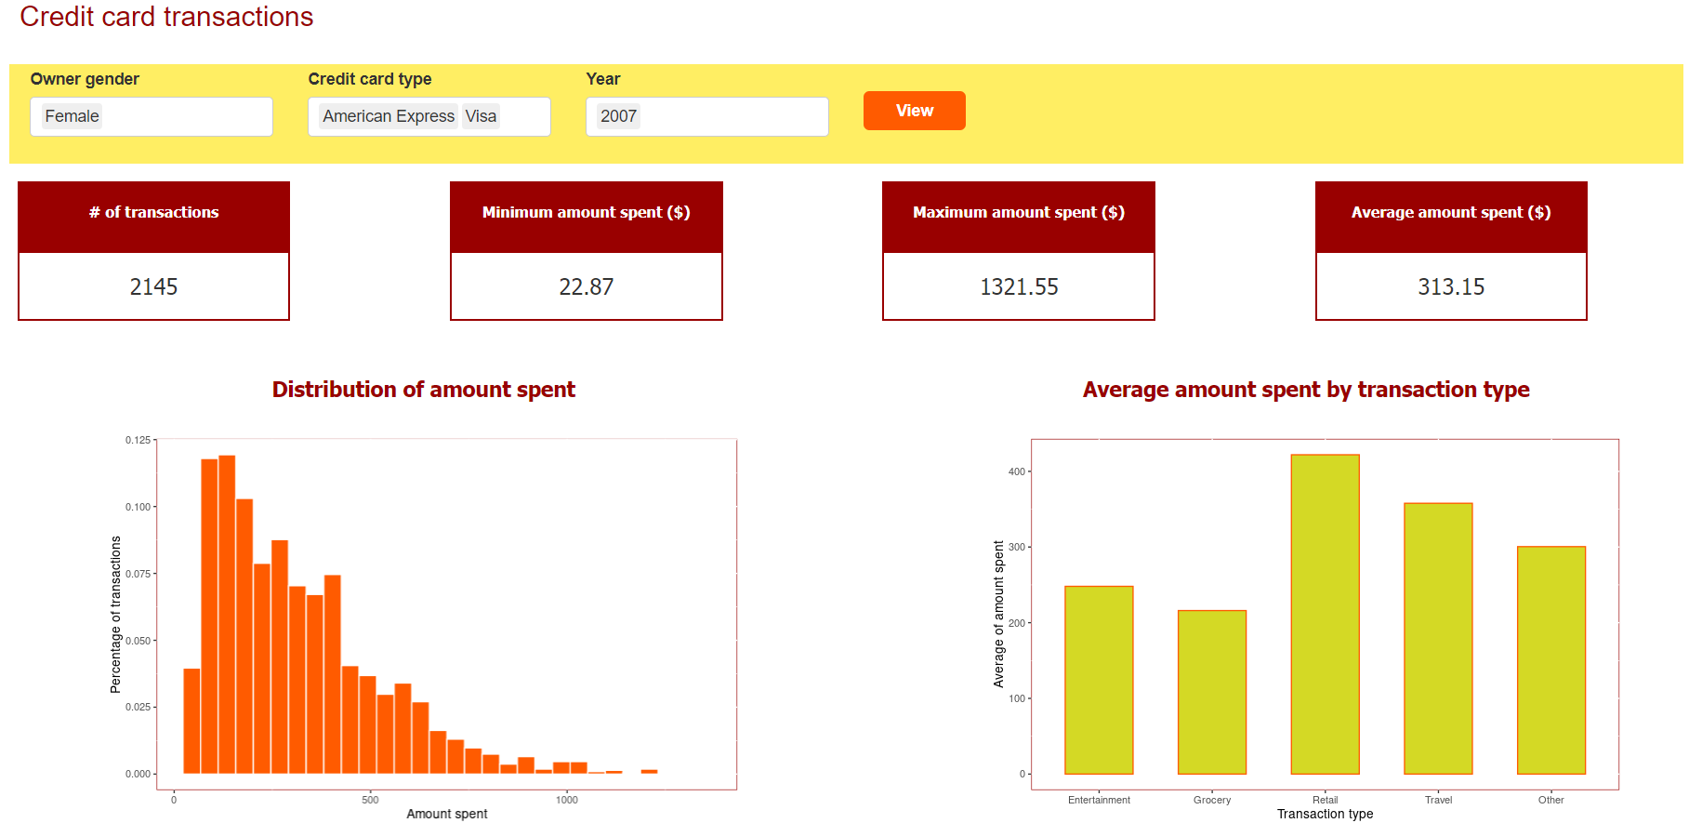1702x823 pixels.
Task: Click the Entertainment bar in the chart
Action: [1099, 680]
